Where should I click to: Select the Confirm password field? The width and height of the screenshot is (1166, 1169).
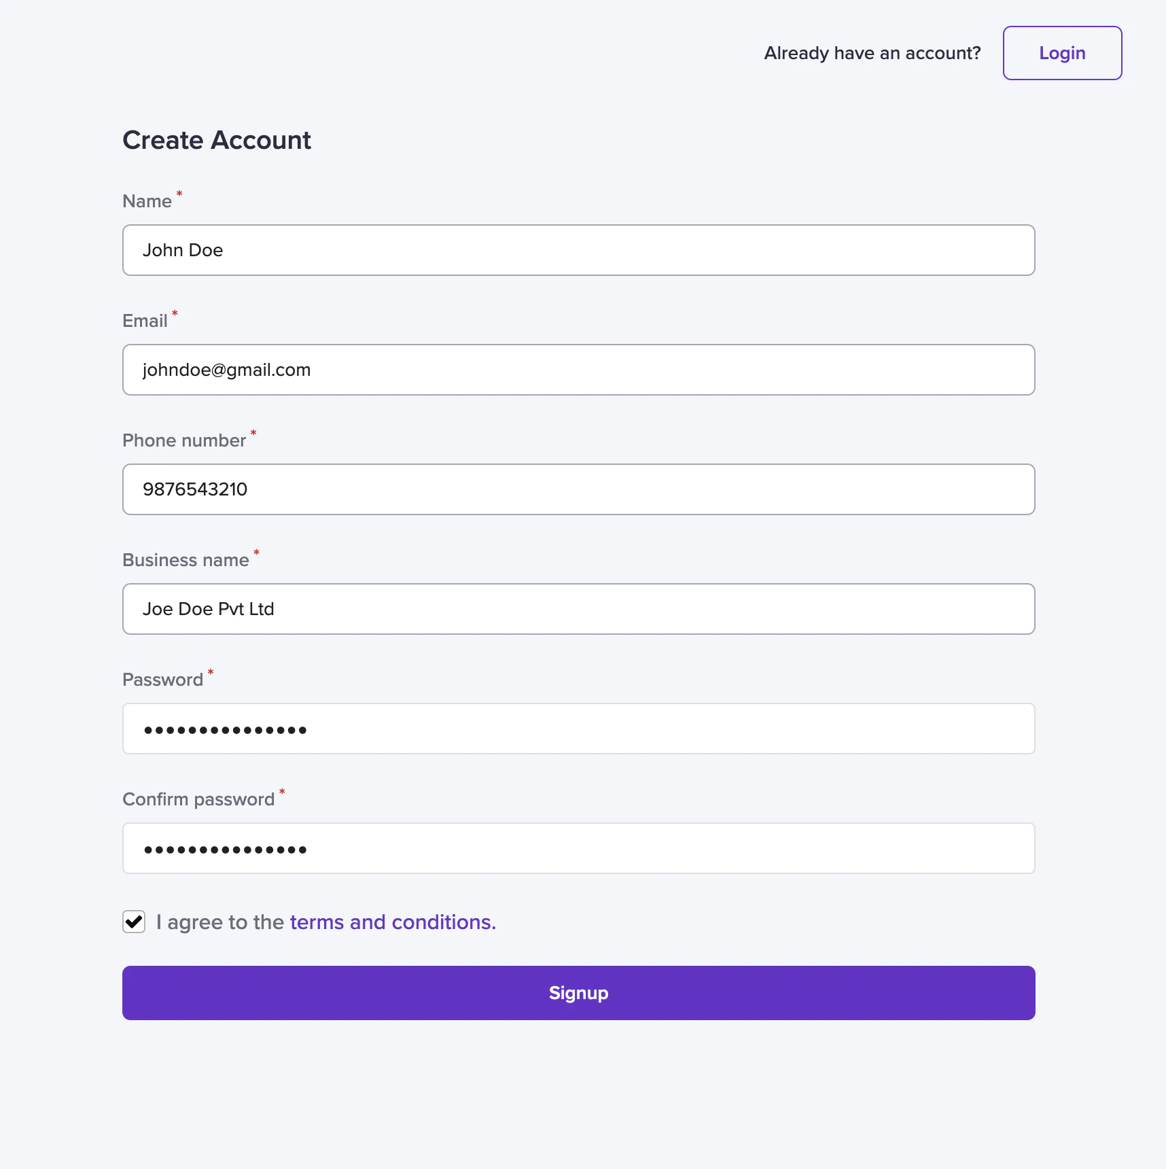579,848
